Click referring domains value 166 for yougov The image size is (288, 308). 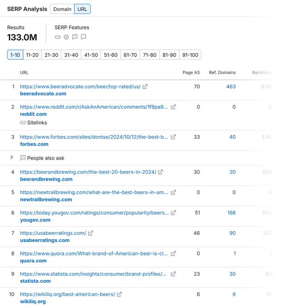click(x=231, y=213)
